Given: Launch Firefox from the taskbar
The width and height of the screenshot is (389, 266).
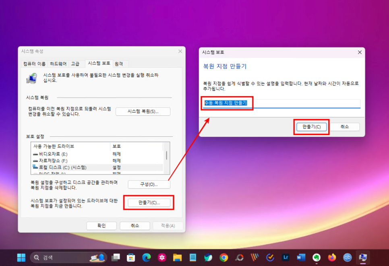Looking at the screenshot, I should tap(332, 258).
